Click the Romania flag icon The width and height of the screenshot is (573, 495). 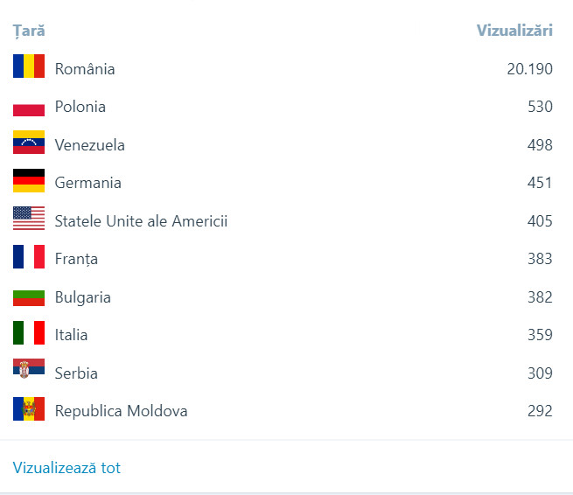click(x=29, y=66)
